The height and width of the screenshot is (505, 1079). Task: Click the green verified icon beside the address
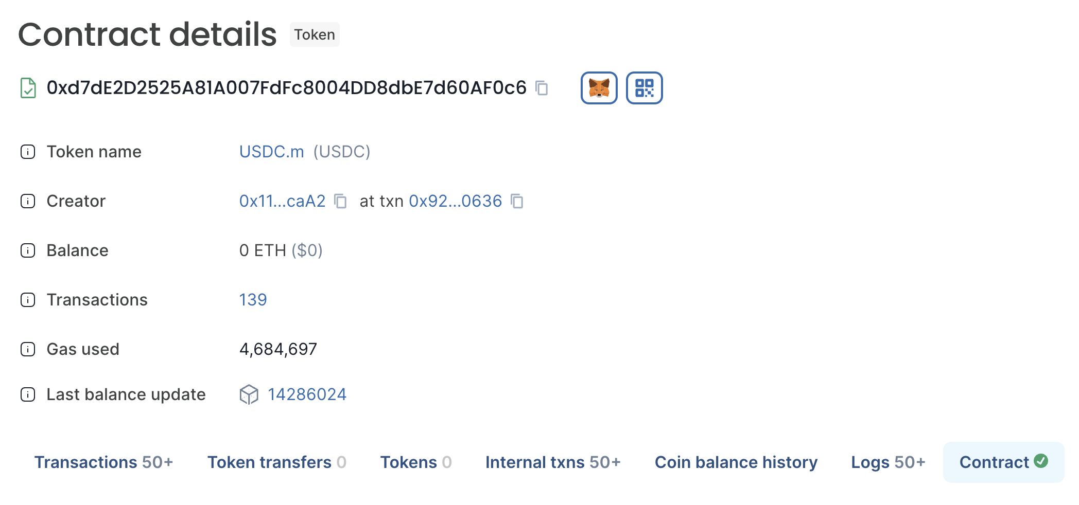click(27, 88)
